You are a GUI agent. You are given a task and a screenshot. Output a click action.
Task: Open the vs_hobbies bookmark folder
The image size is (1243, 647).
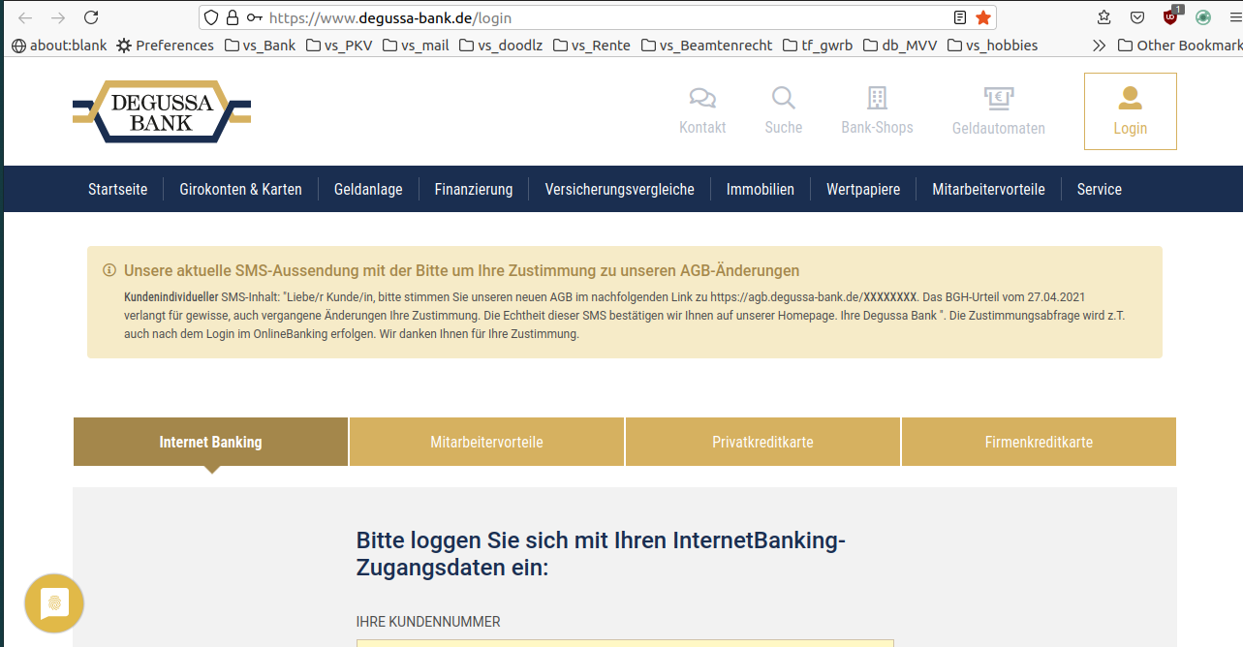(992, 46)
